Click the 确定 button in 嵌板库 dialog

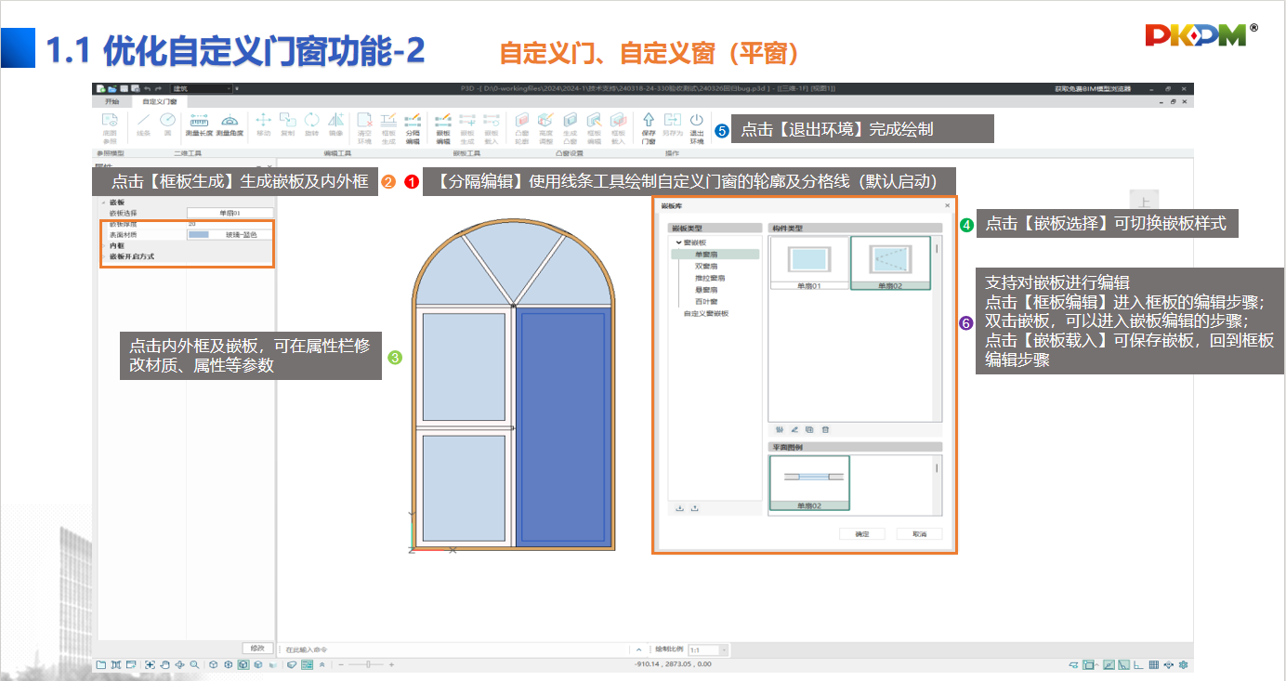pyautogui.click(x=860, y=534)
